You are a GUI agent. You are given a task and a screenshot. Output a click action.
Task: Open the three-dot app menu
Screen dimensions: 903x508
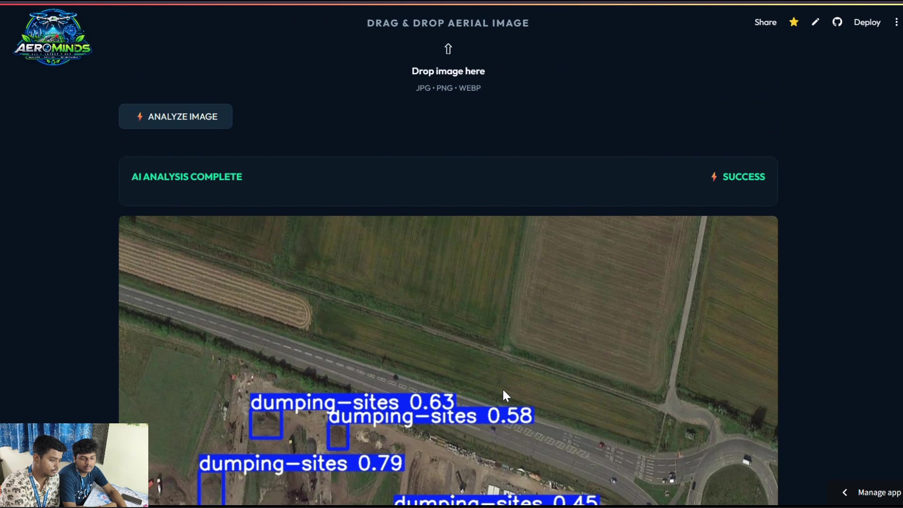point(896,22)
